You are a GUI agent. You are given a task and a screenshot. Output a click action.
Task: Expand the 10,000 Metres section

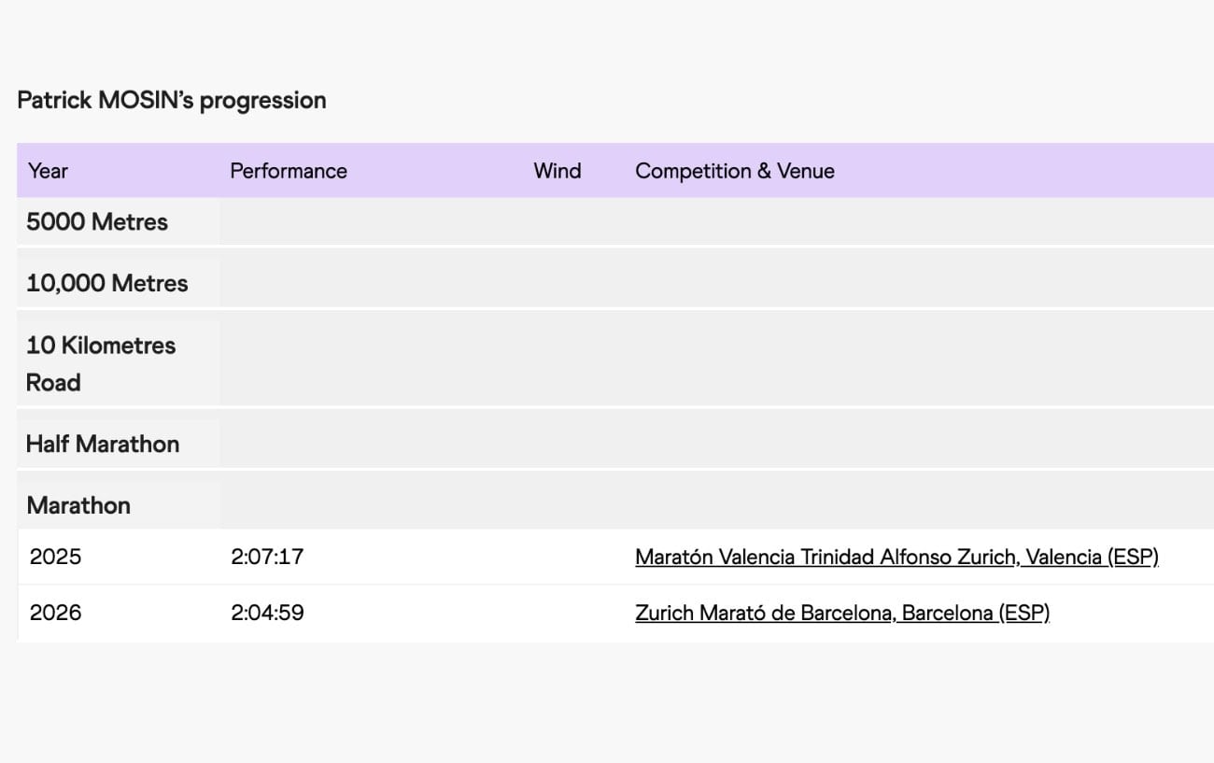(107, 284)
